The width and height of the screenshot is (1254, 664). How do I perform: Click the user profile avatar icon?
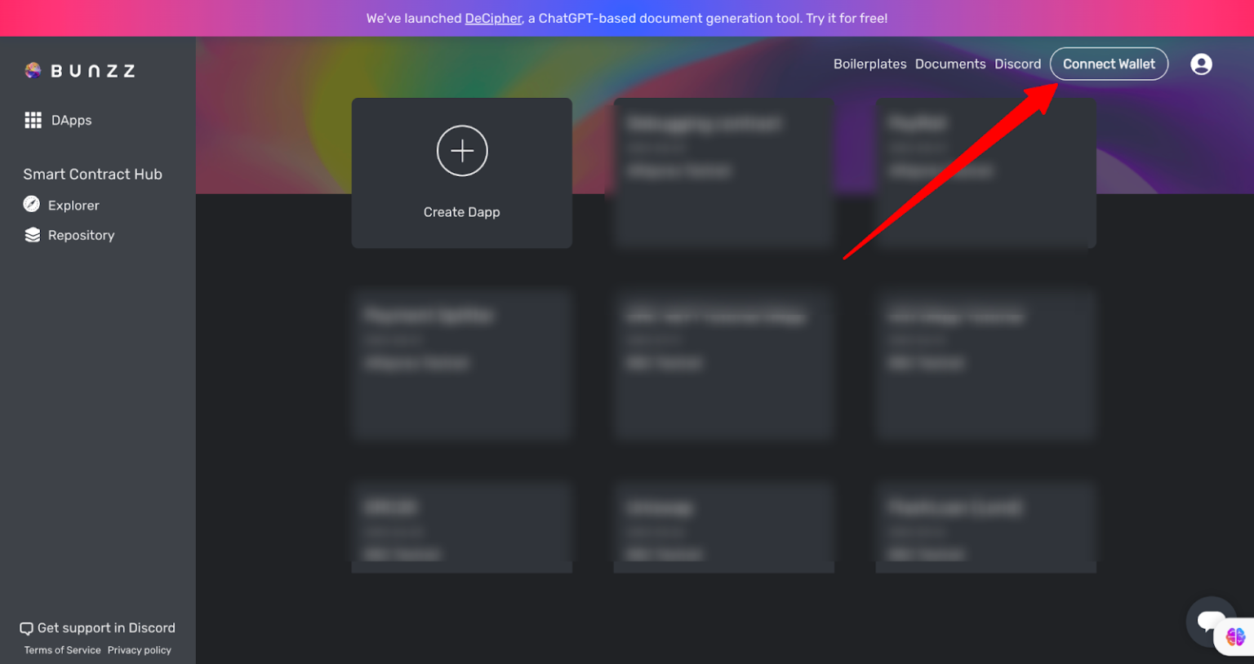click(1201, 64)
